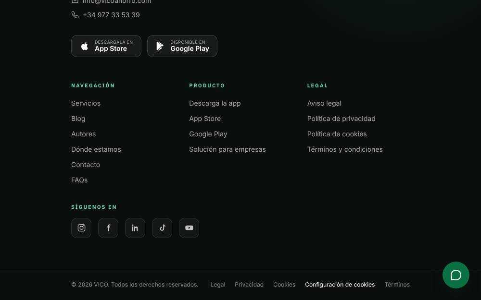Click Cookies in the bottom bar

[x=284, y=284]
